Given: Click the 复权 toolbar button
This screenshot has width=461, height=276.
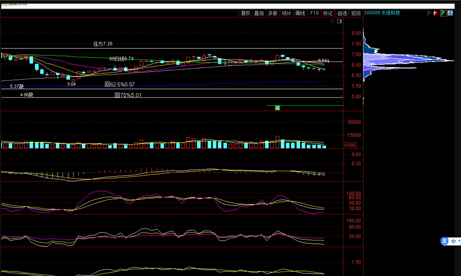Looking at the screenshot, I should click(245, 13).
